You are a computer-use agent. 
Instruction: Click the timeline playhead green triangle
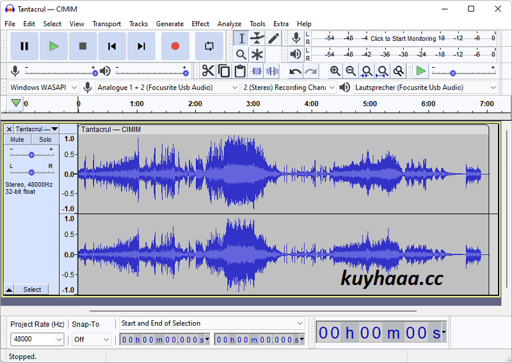[15, 103]
